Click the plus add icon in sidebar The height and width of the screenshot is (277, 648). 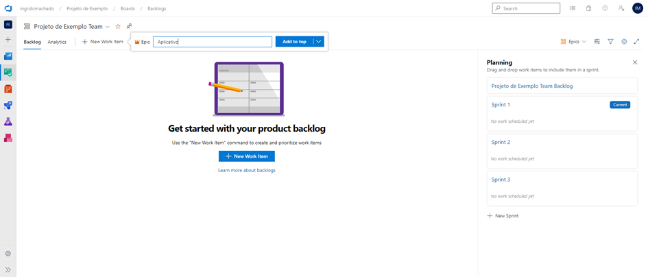coord(8,40)
